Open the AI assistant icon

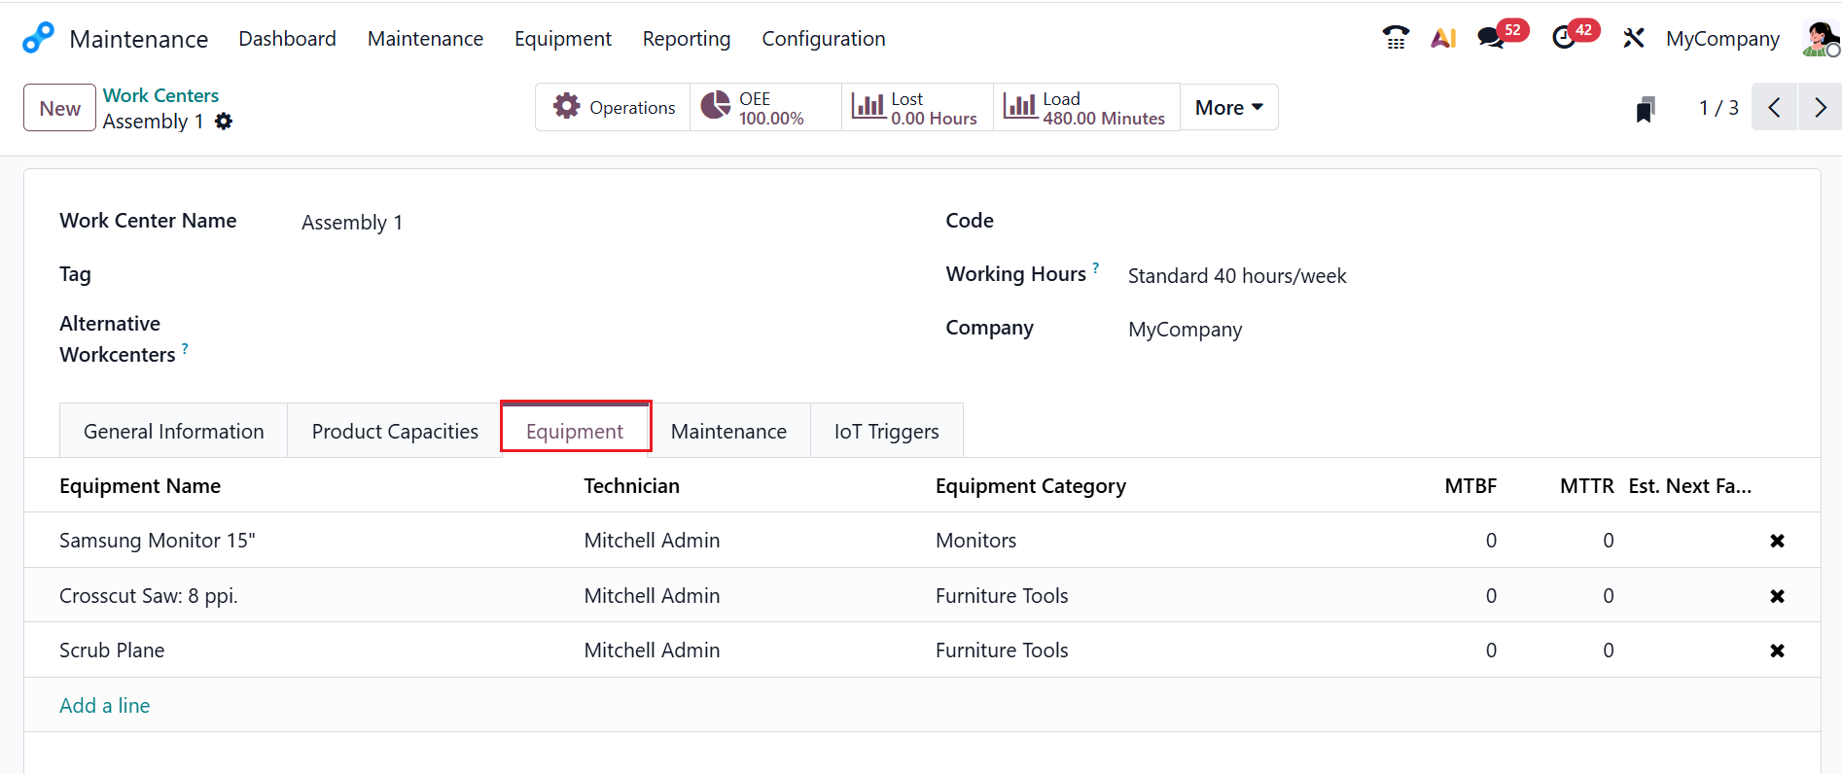click(1443, 38)
